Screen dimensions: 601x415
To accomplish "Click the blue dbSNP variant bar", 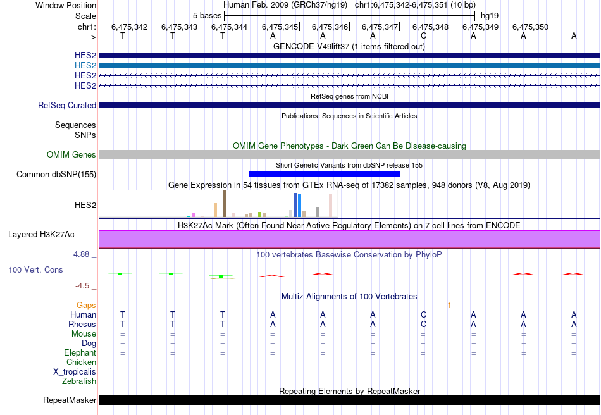I will pyautogui.click(x=325, y=175).
